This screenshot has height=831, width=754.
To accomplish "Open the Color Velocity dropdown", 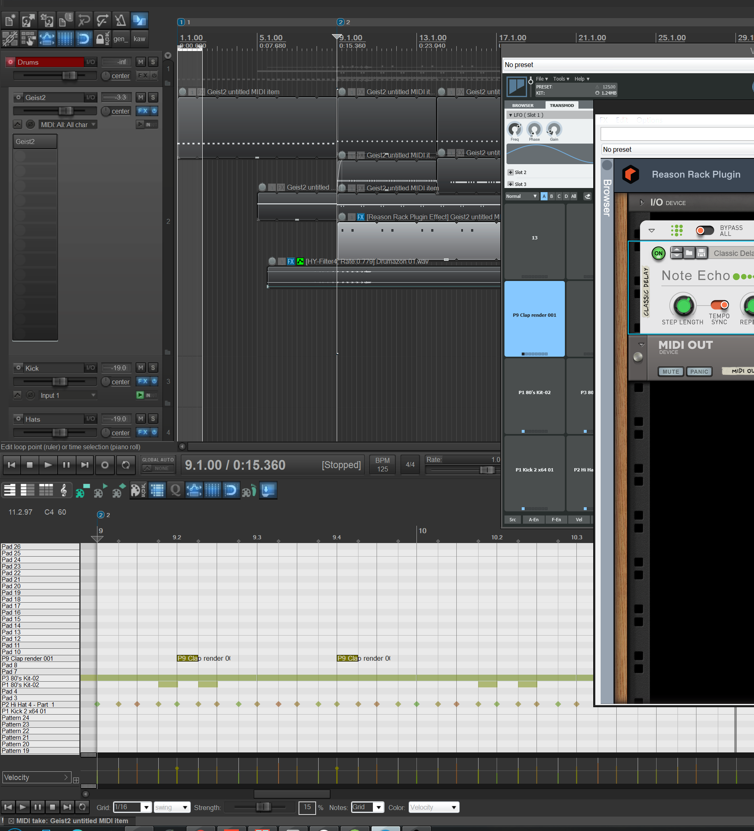I will (x=433, y=807).
